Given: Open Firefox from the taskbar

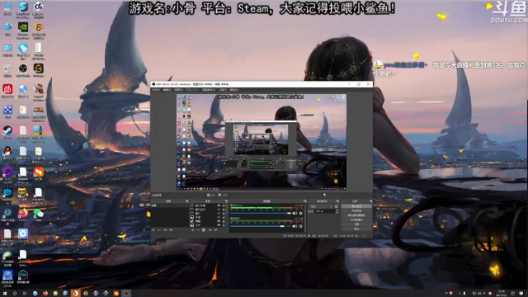Looking at the screenshot, I should pos(45,294).
